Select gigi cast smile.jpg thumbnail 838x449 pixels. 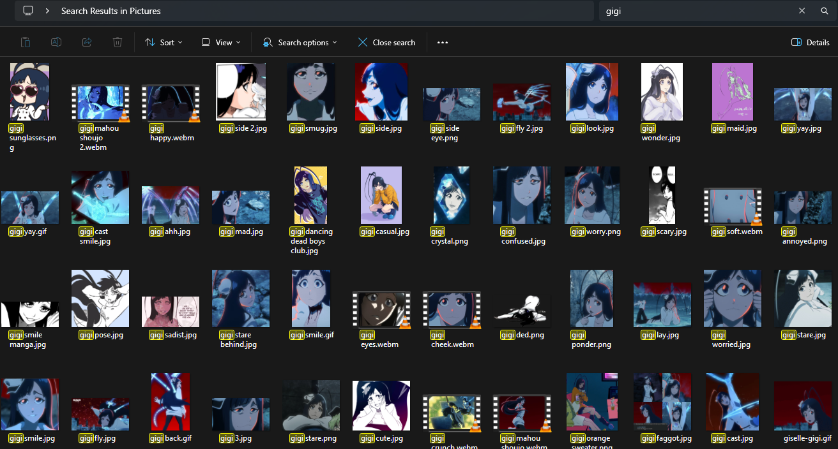(x=100, y=197)
